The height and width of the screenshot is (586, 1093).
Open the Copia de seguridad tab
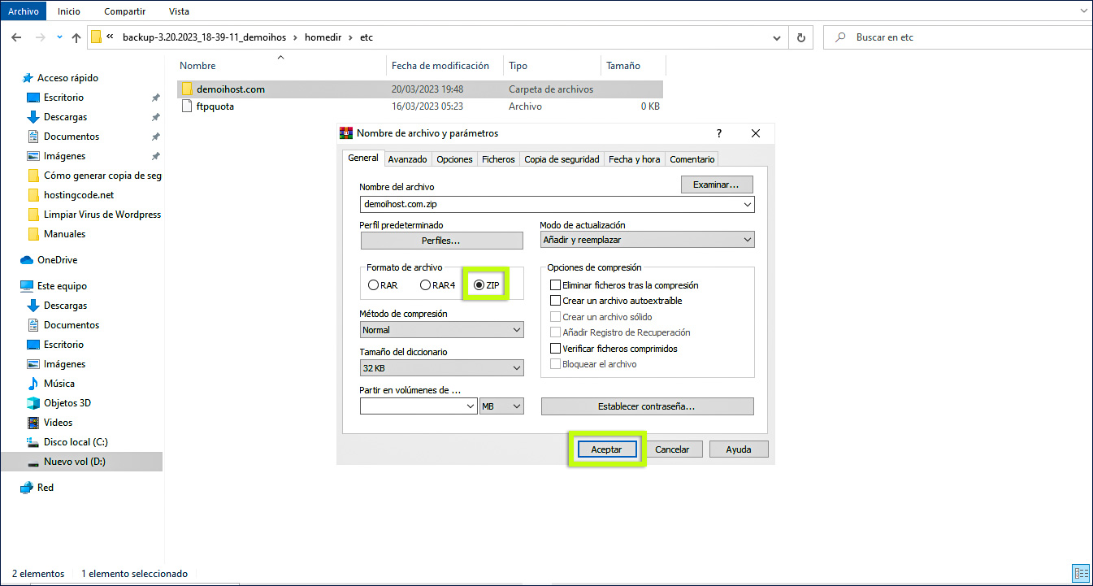pyautogui.click(x=562, y=159)
